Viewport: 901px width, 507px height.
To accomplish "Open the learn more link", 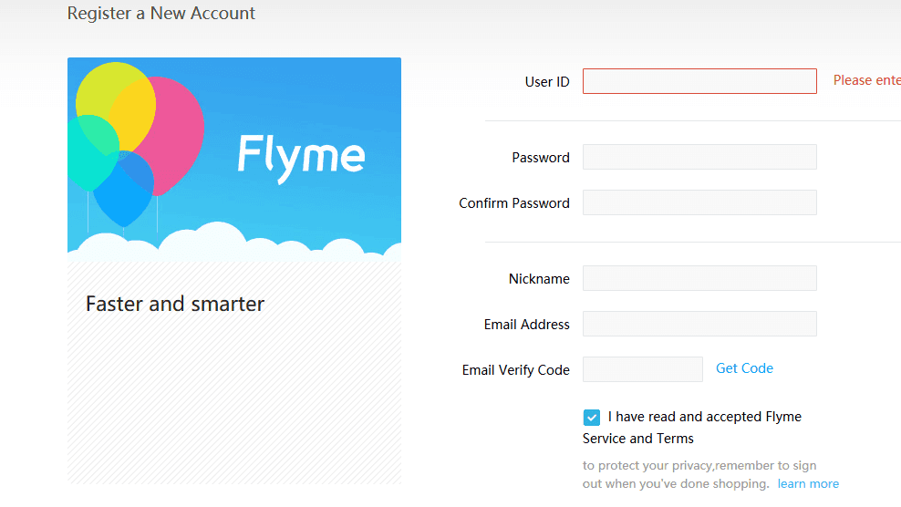I will point(808,484).
